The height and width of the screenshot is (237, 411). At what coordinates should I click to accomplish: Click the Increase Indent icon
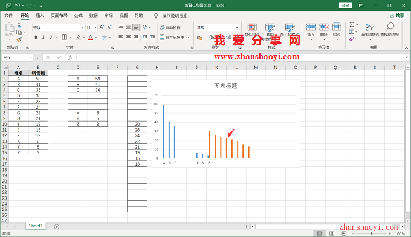[152, 37]
